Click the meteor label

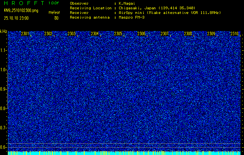54,13
